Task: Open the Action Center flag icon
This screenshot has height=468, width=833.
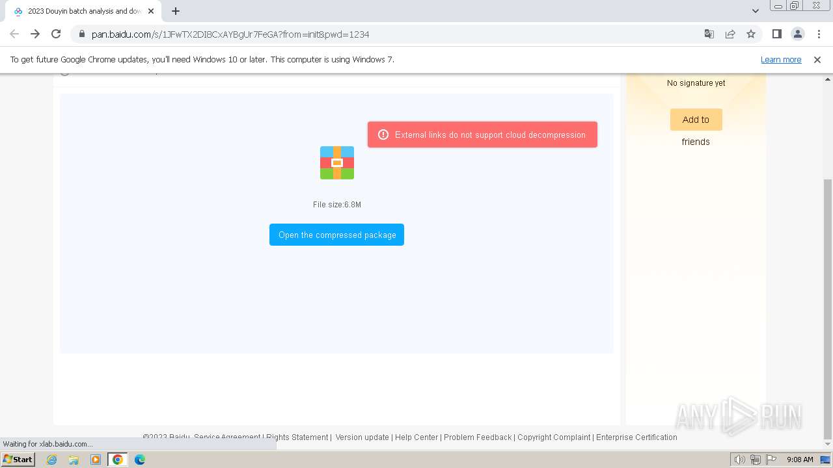Action: 771,460
